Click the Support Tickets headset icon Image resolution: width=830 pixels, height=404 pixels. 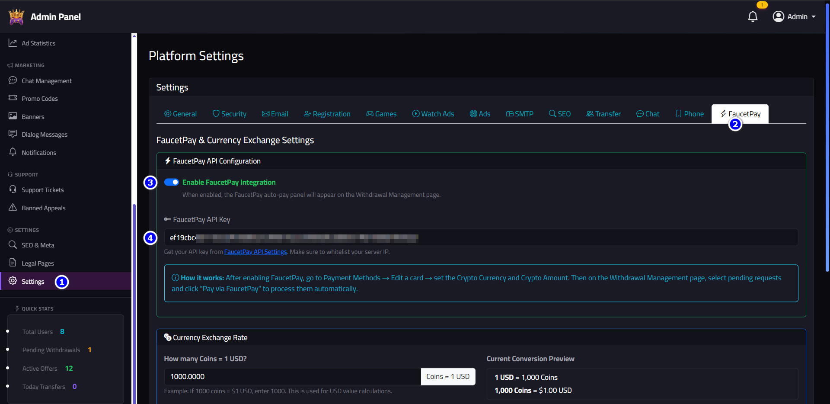click(x=13, y=189)
